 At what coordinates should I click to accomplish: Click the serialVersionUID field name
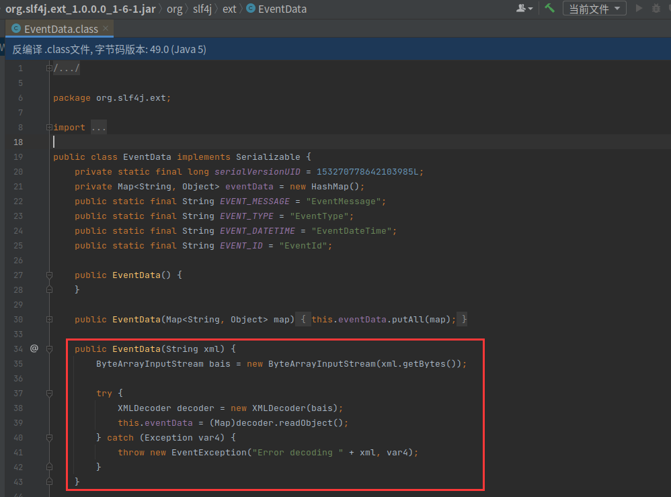pos(258,172)
